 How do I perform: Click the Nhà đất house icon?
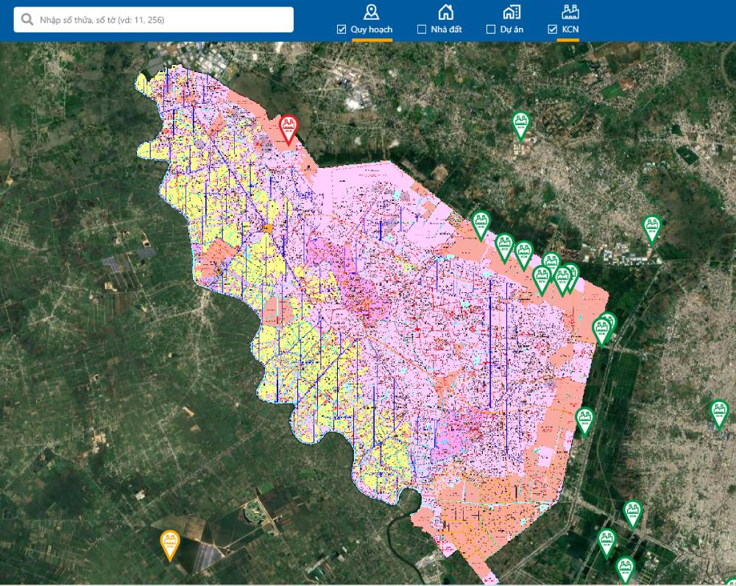(x=445, y=12)
